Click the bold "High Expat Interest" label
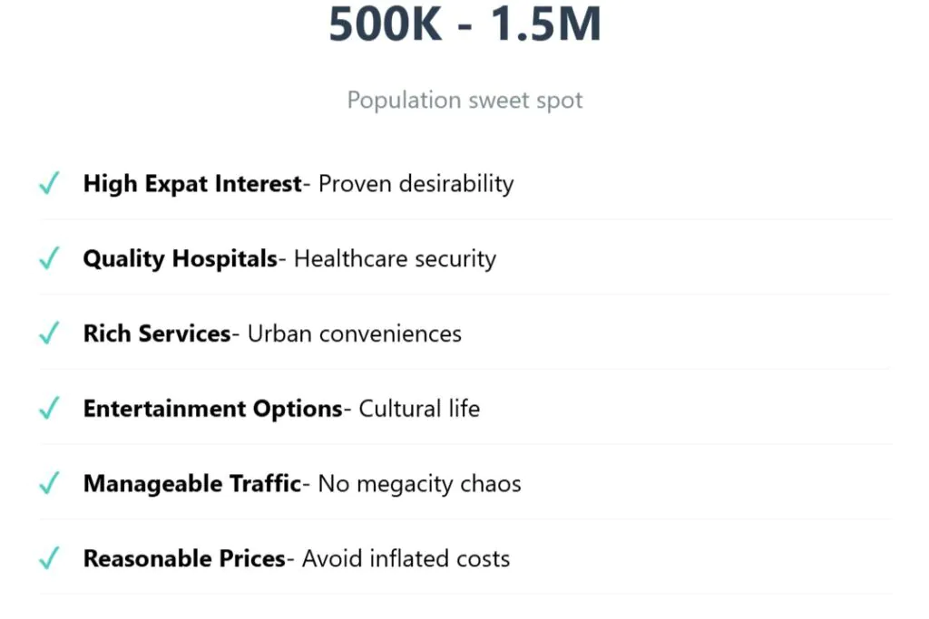 point(192,184)
